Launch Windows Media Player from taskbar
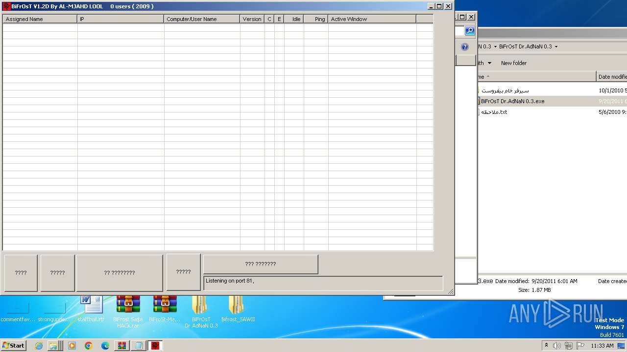627x352 pixels. point(72,346)
